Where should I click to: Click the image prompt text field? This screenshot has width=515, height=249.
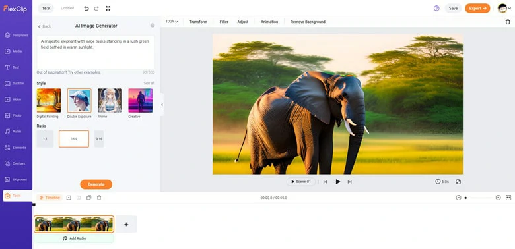coord(96,53)
